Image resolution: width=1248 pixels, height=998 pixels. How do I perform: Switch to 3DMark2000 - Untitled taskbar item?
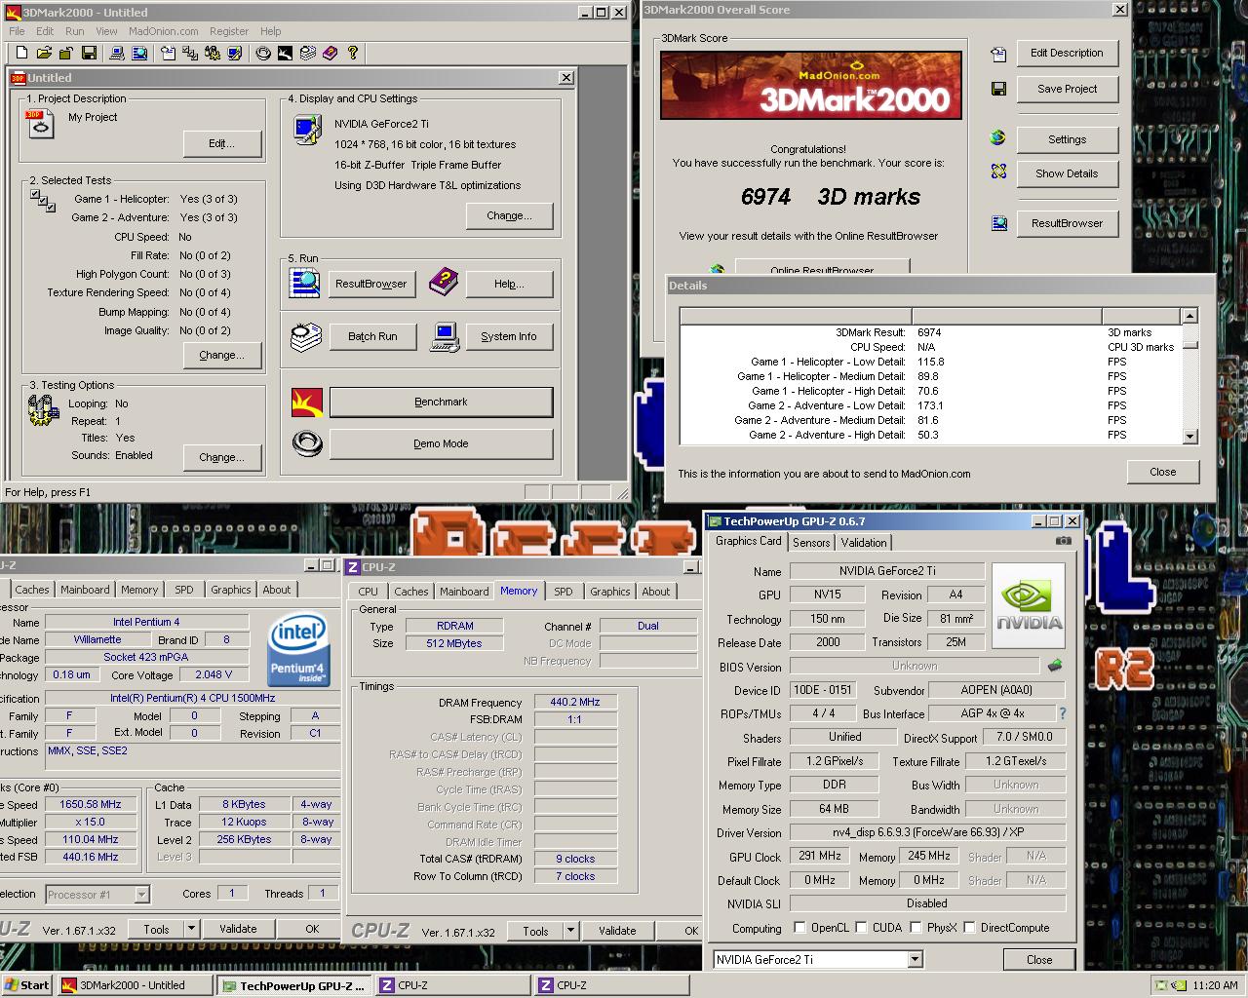(x=134, y=985)
